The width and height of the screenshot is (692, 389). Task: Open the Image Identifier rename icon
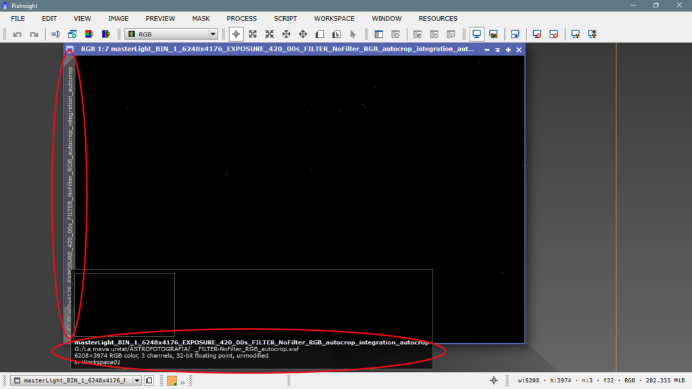[55, 34]
